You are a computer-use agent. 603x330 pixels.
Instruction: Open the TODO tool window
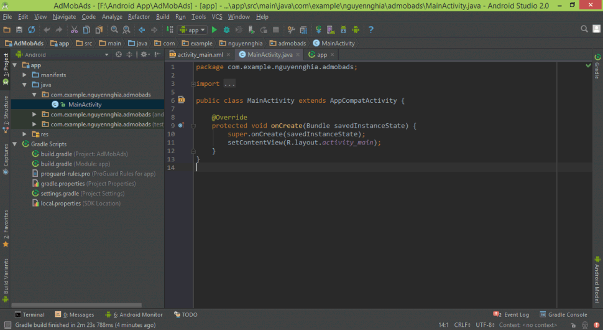pyautogui.click(x=186, y=314)
